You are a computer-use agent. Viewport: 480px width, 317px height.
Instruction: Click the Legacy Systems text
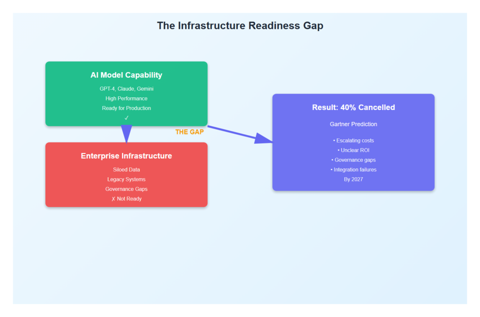tap(126, 180)
